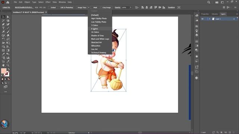This screenshot has height=134, width=239.
Task: Click the Crop Image button
Action: click(106, 7)
